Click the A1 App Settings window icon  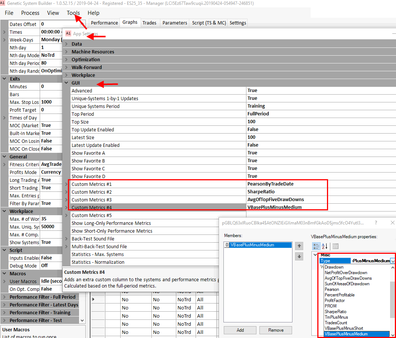(x=68, y=33)
